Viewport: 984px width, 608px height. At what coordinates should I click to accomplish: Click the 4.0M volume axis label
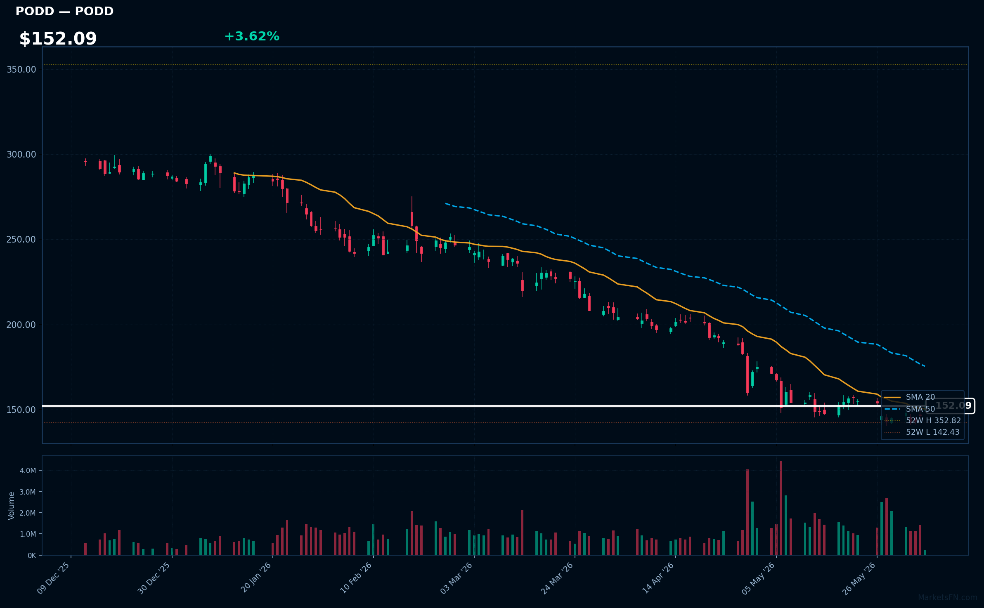tap(28, 471)
